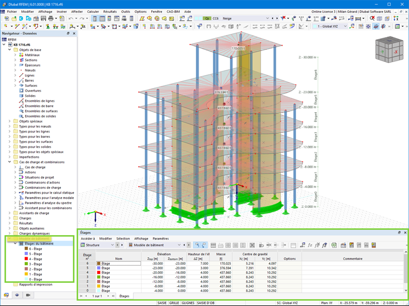This screenshot has width=409, height=306.
Task: Go to next load case arrow
Action: click(x=277, y=18)
